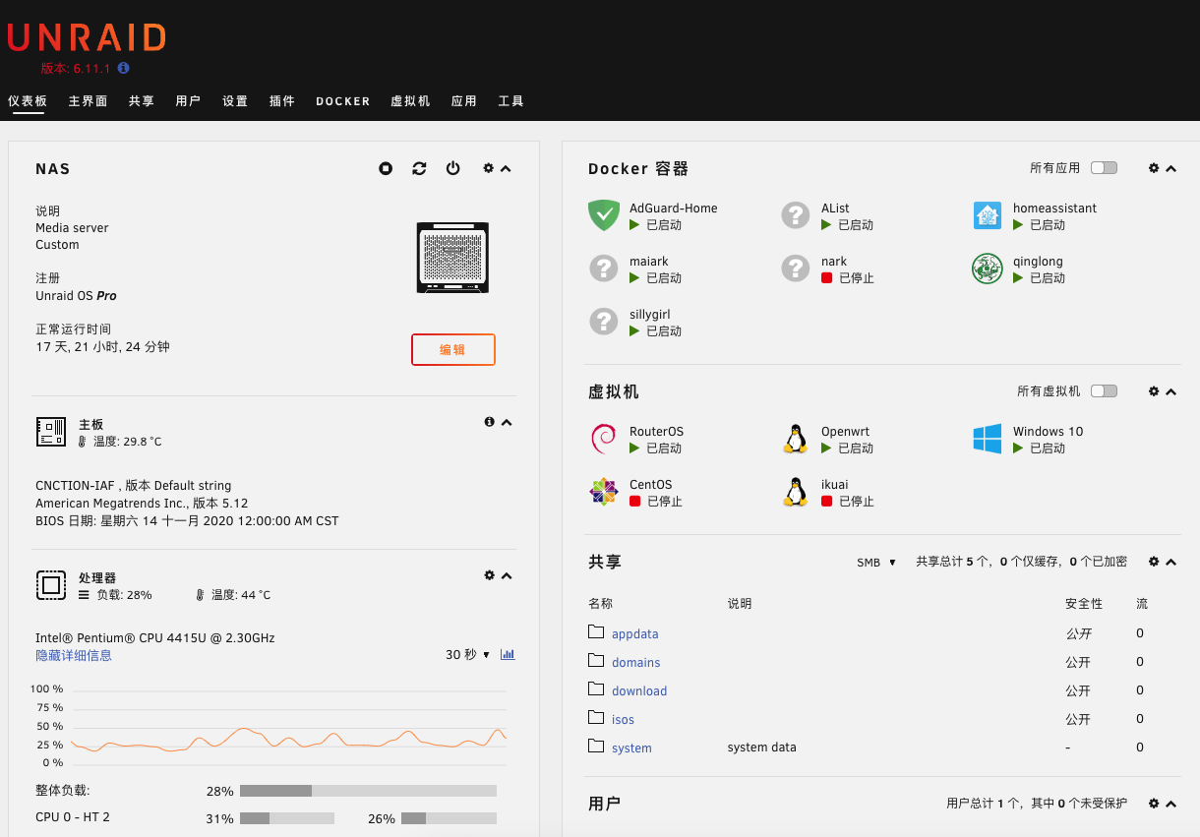Click the Openwrt virtual machine icon
Screen dimensions: 1200x837
[x=795, y=439]
